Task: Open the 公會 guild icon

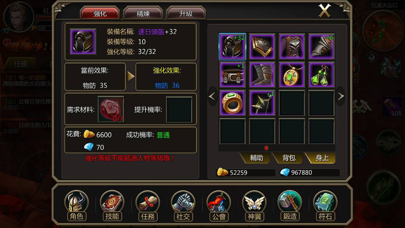Action: [219, 206]
